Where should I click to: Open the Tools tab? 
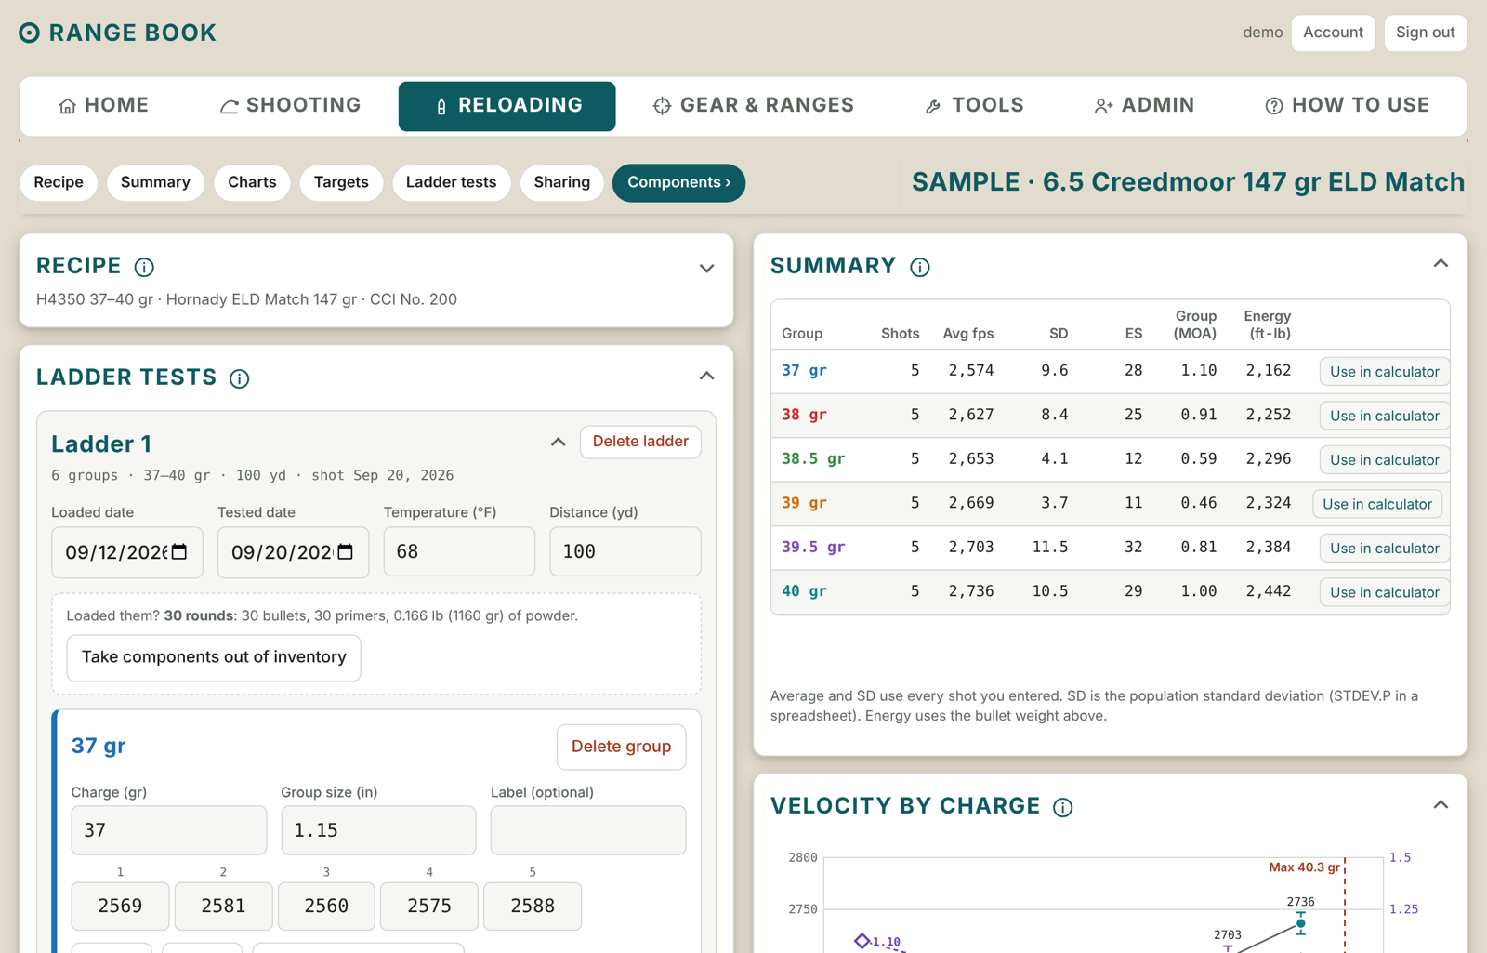(974, 106)
